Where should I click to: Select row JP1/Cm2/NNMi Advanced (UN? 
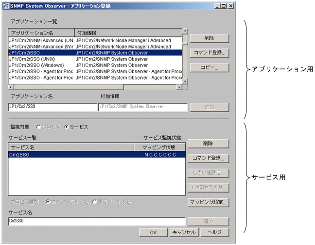95,40
